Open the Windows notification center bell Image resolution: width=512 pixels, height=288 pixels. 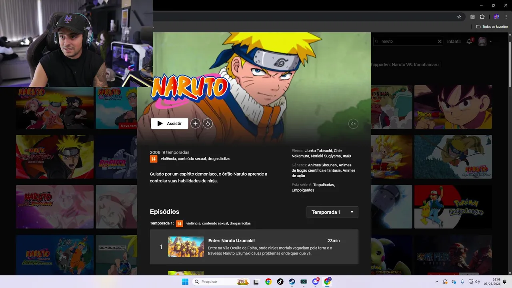505,282
